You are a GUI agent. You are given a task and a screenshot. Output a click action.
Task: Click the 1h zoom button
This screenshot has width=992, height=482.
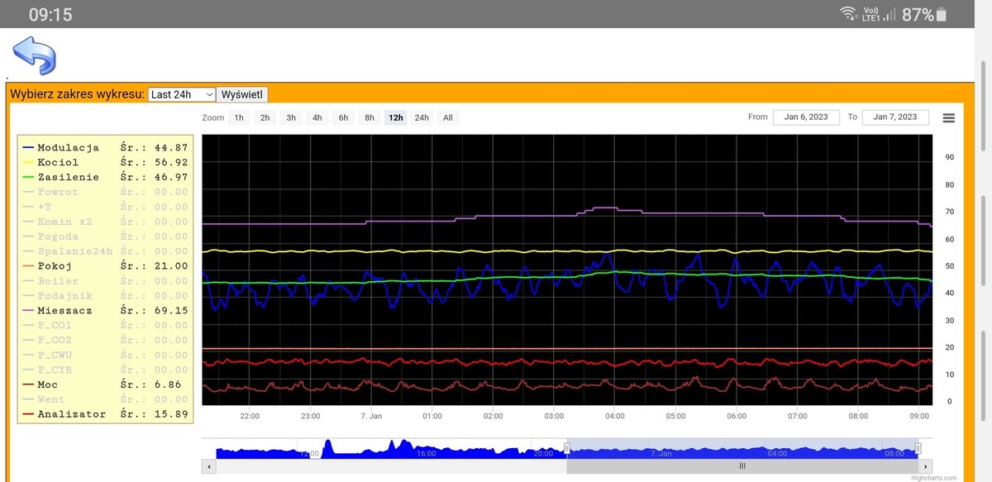click(x=239, y=117)
